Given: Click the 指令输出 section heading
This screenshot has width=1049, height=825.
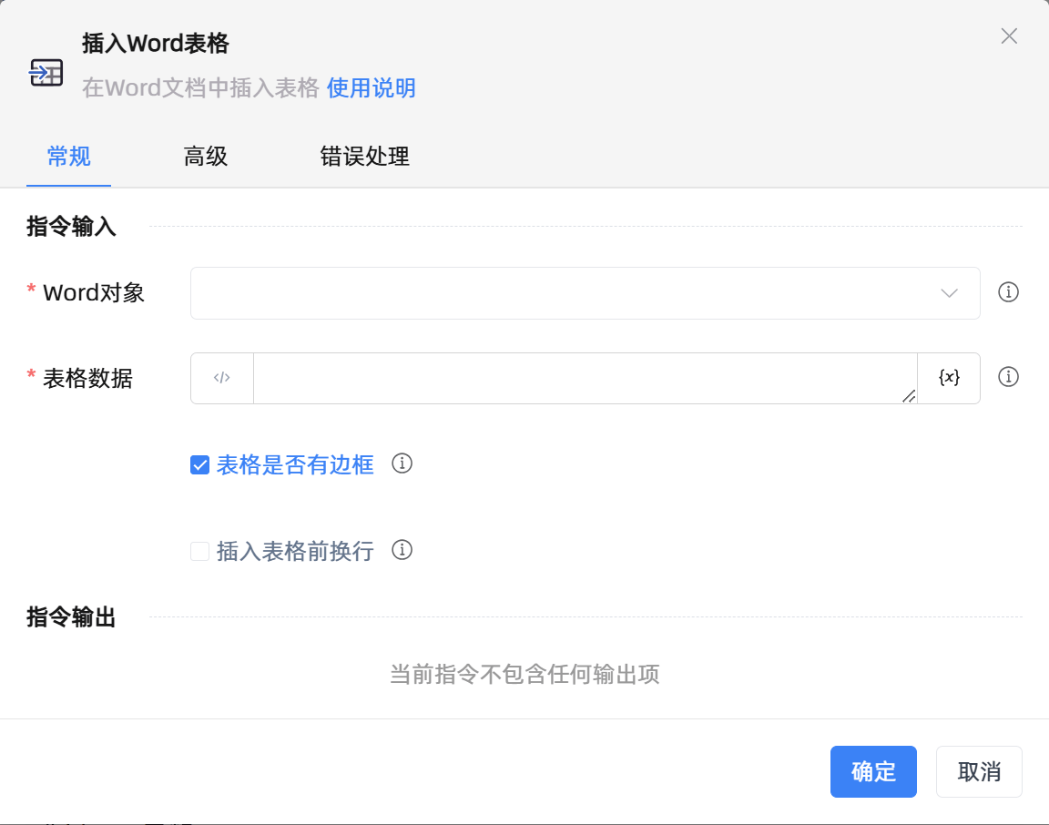Looking at the screenshot, I should 71,616.
